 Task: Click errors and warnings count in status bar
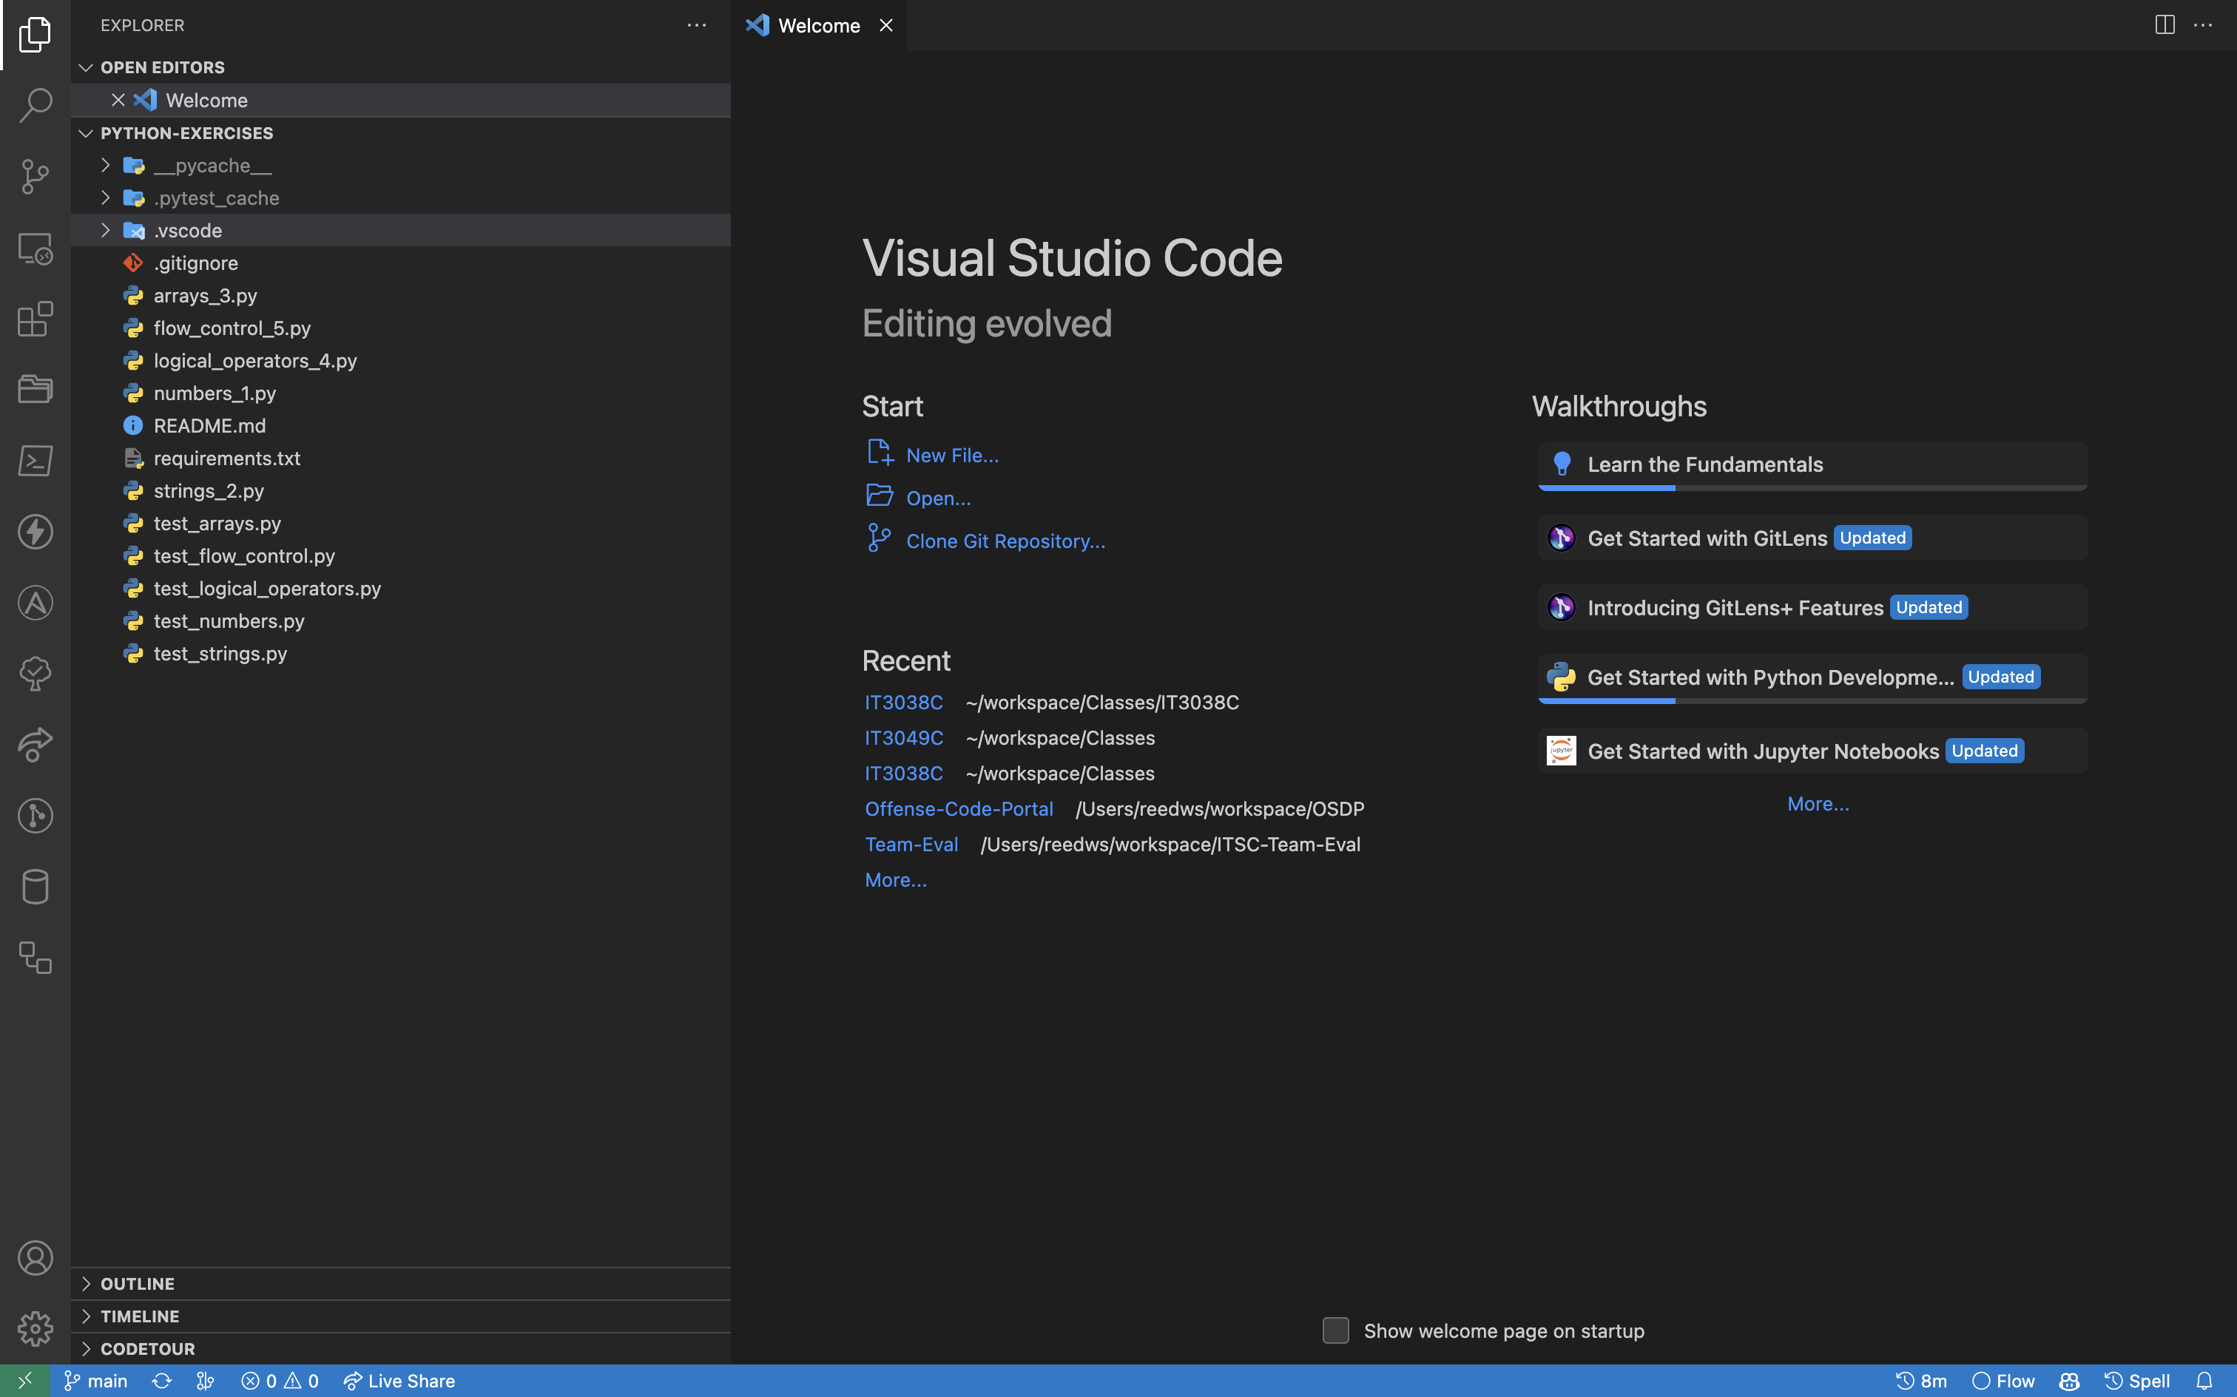tap(280, 1381)
